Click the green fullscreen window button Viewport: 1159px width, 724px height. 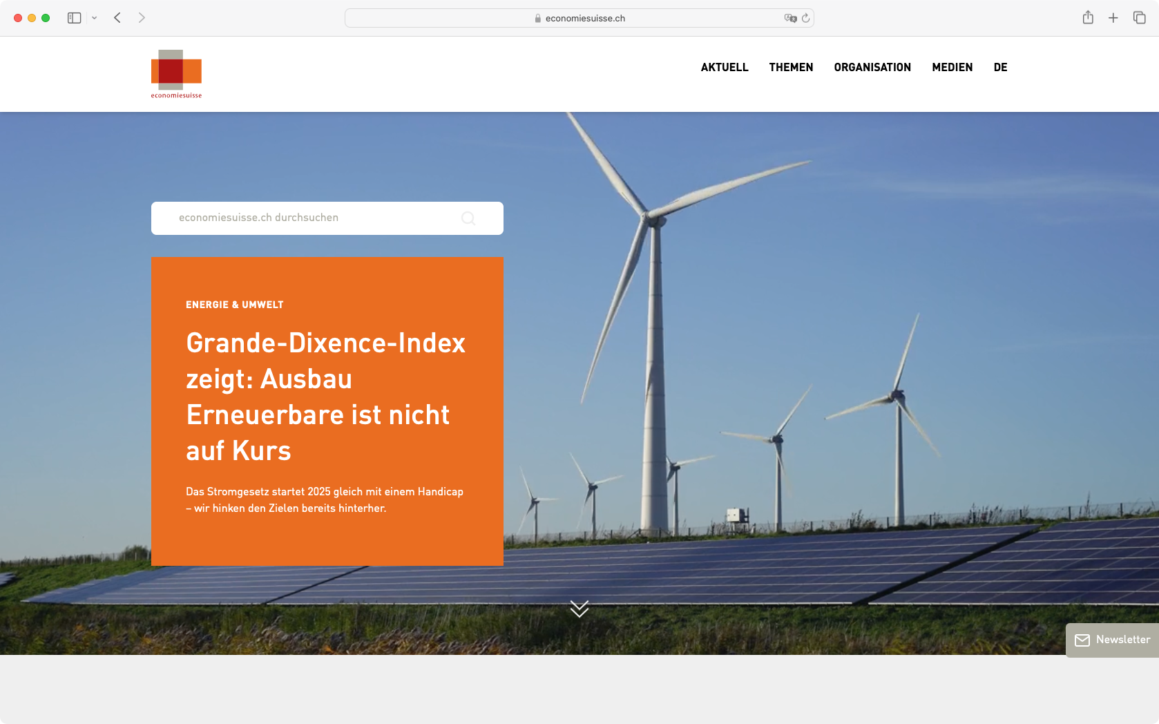[x=46, y=18]
